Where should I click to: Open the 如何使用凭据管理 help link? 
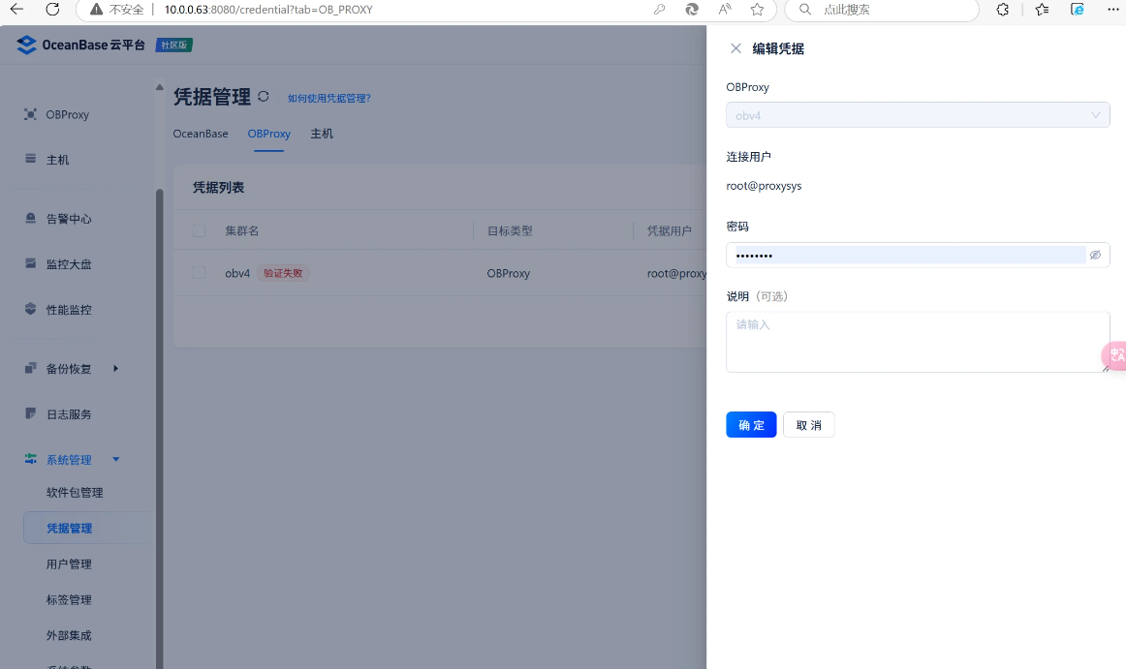[328, 99]
